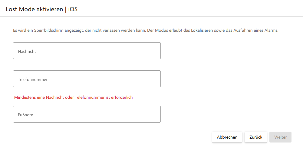Click the 'Lost Mode aktivieren | iOS' heading
The height and width of the screenshot is (157, 303).
(x=42, y=9)
